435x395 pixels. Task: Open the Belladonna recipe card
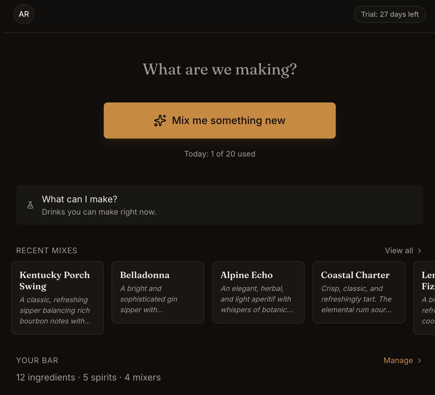[158, 292]
